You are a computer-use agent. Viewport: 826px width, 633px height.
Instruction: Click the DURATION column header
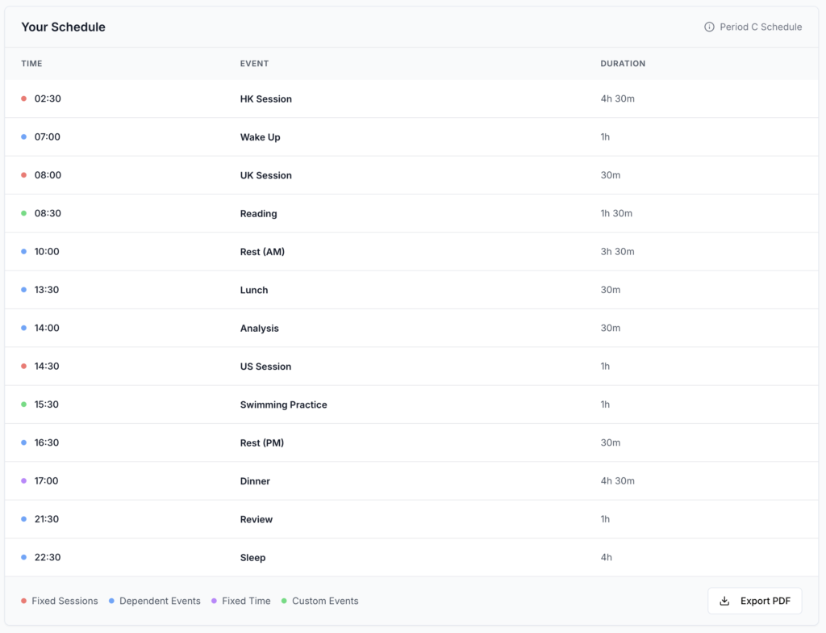tap(622, 64)
